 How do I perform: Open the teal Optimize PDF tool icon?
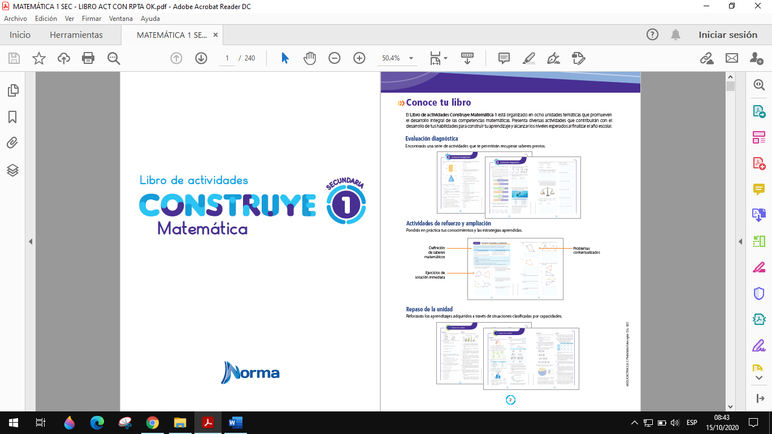click(759, 320)
